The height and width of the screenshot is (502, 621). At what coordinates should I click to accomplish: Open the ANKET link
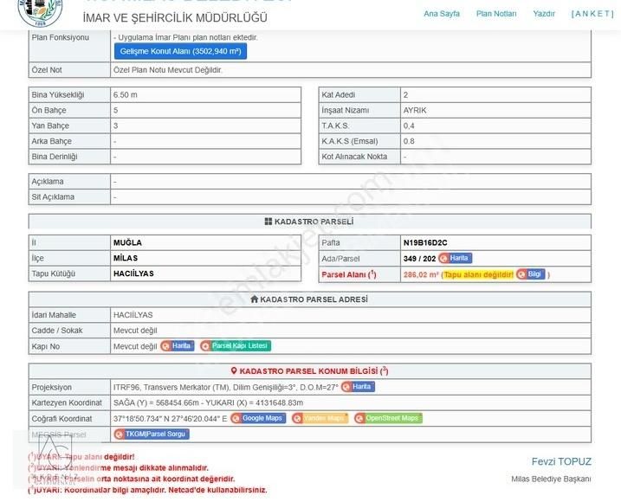click(592, 14)
